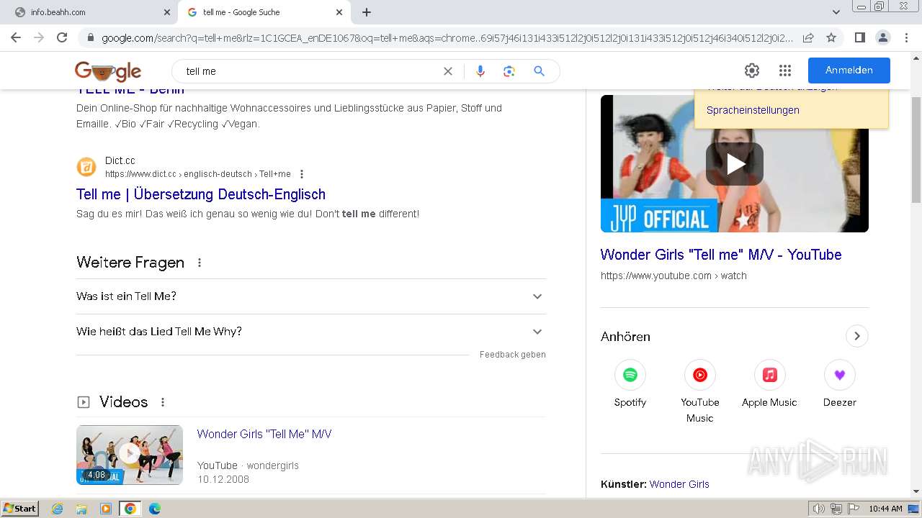The width and height of the screenshot is (922, 518).
Task: Click the browser back arrow
Action: click(16, 37)
